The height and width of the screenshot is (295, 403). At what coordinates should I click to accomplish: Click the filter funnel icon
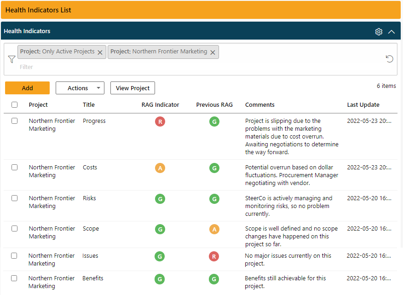coord(12,59)
